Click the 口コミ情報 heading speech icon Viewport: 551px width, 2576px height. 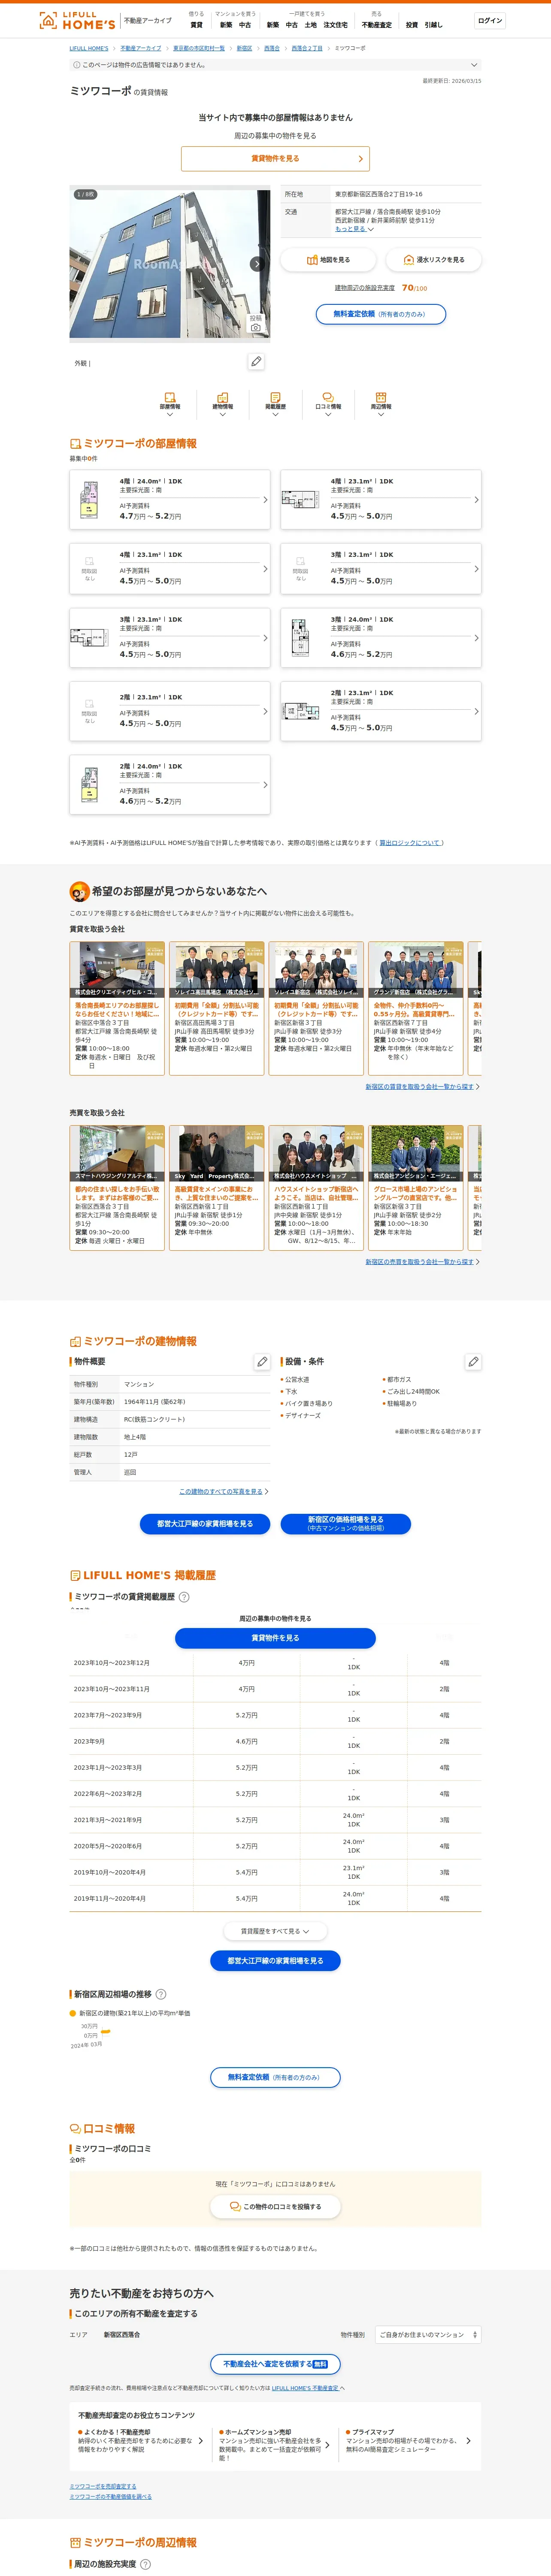click(75, 2129)
